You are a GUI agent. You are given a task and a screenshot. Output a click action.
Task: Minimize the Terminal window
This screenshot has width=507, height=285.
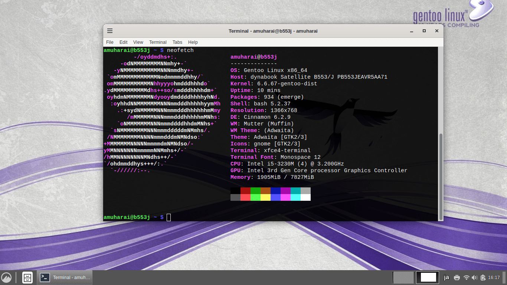(x=412, y=31)
